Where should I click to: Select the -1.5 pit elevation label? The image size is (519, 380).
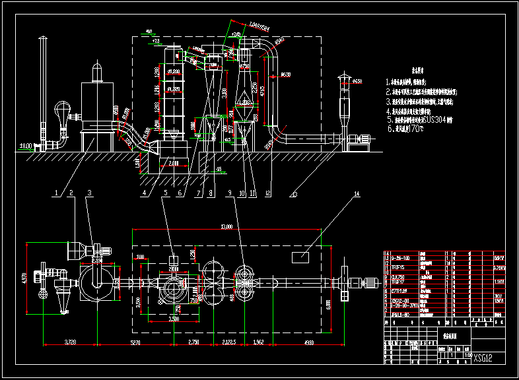pyautogui.click(x=219, y=170)
